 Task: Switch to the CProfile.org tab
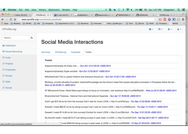click(x=61, y=52)
